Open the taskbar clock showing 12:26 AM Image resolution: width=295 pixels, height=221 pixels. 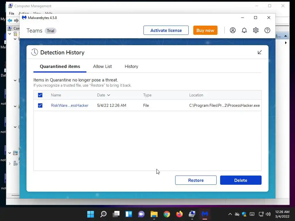(x=282, y=214)
